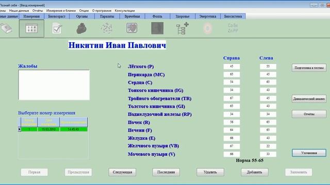Open the Органы heart organ icon
The height and width of the screenshot is (185, 330).
[81, 29]
